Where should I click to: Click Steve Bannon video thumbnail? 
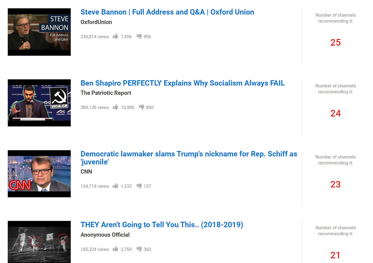39,32
